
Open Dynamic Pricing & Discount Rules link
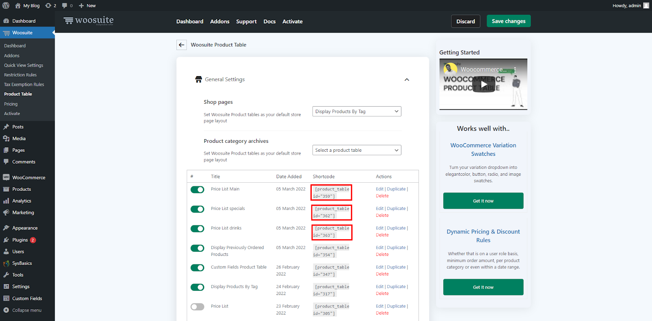tap(483, 236)
